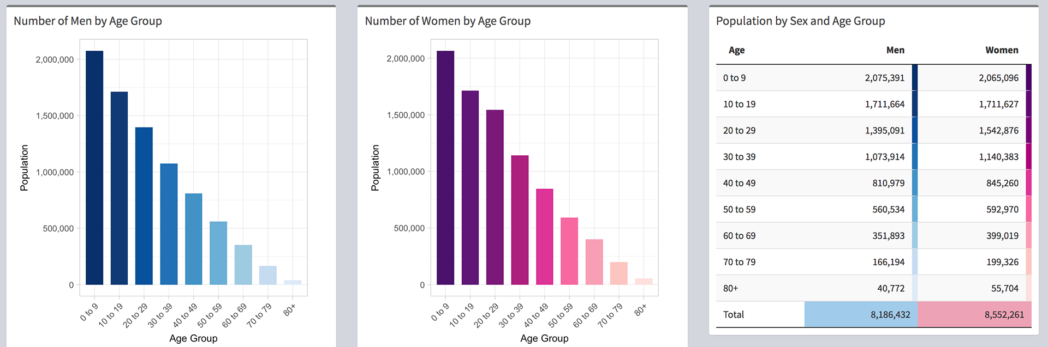Click the 0 to 9 bar in Women chart

(x=445, y=168)
